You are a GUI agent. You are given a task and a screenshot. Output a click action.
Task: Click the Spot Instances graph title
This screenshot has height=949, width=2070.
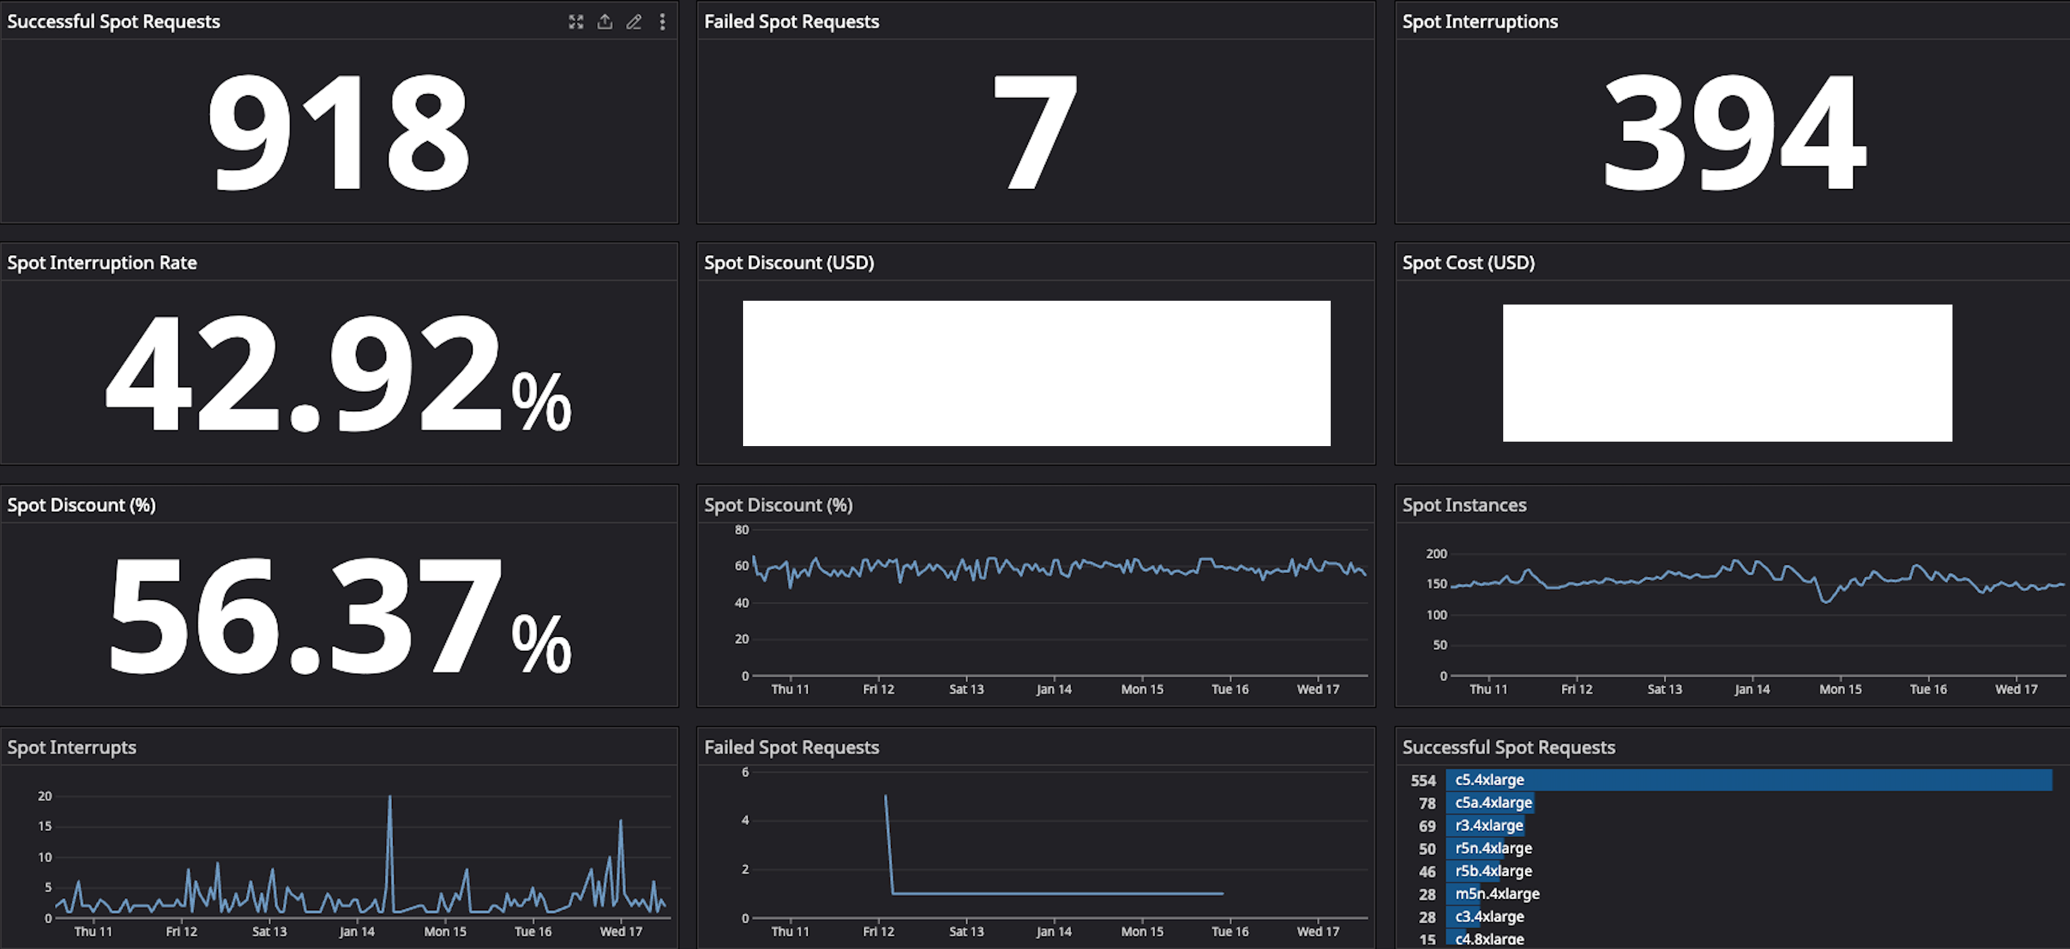[x=1463, y=505]
